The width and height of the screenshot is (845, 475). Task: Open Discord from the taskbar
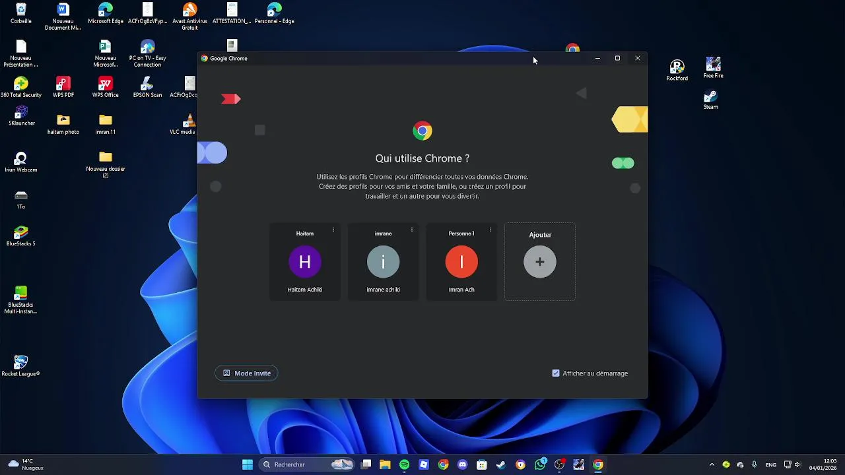tap(462, 464)
